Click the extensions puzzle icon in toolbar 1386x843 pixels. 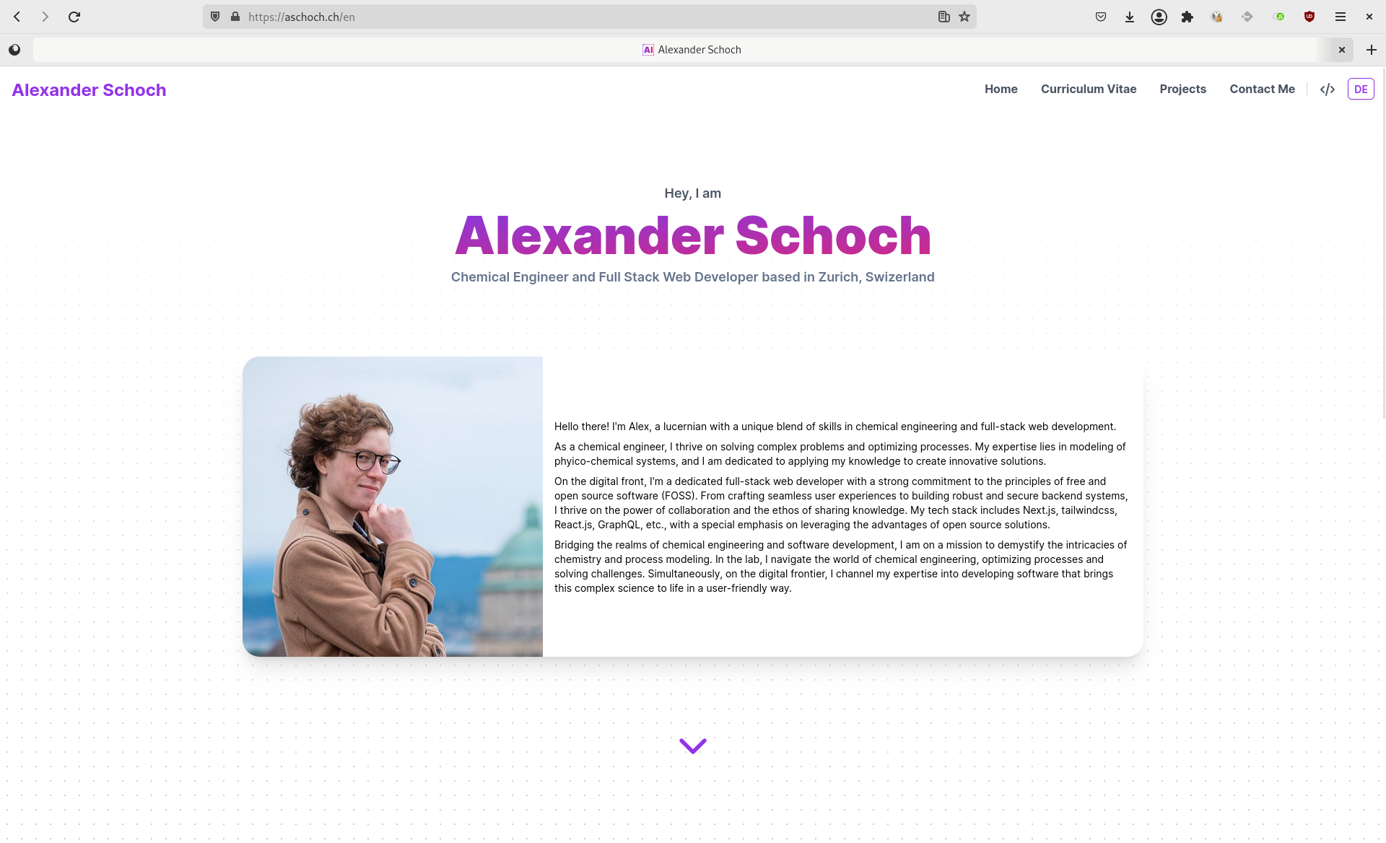pos(1186,17)
